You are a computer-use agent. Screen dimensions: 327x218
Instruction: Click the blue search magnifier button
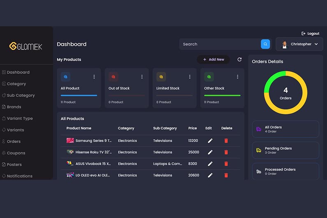coord(265,44)
